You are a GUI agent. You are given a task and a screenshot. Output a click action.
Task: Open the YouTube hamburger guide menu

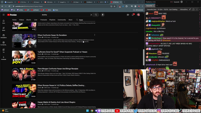3,15
